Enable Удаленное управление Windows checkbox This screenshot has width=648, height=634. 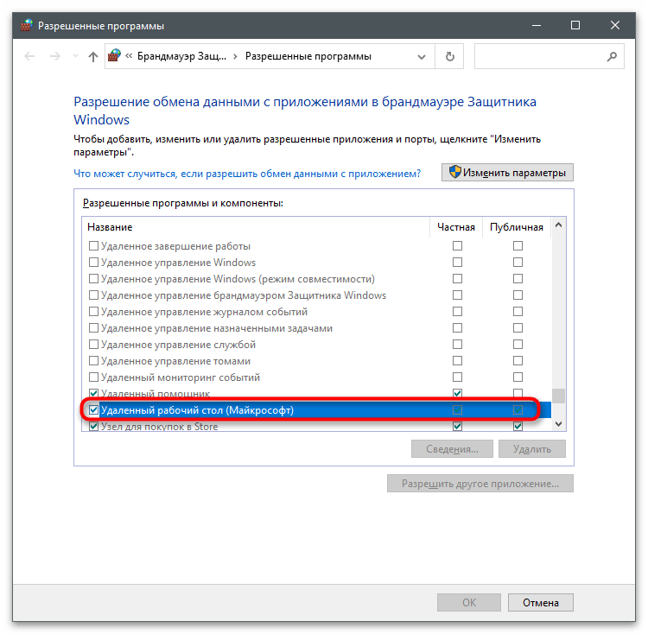tap(94, 263)
